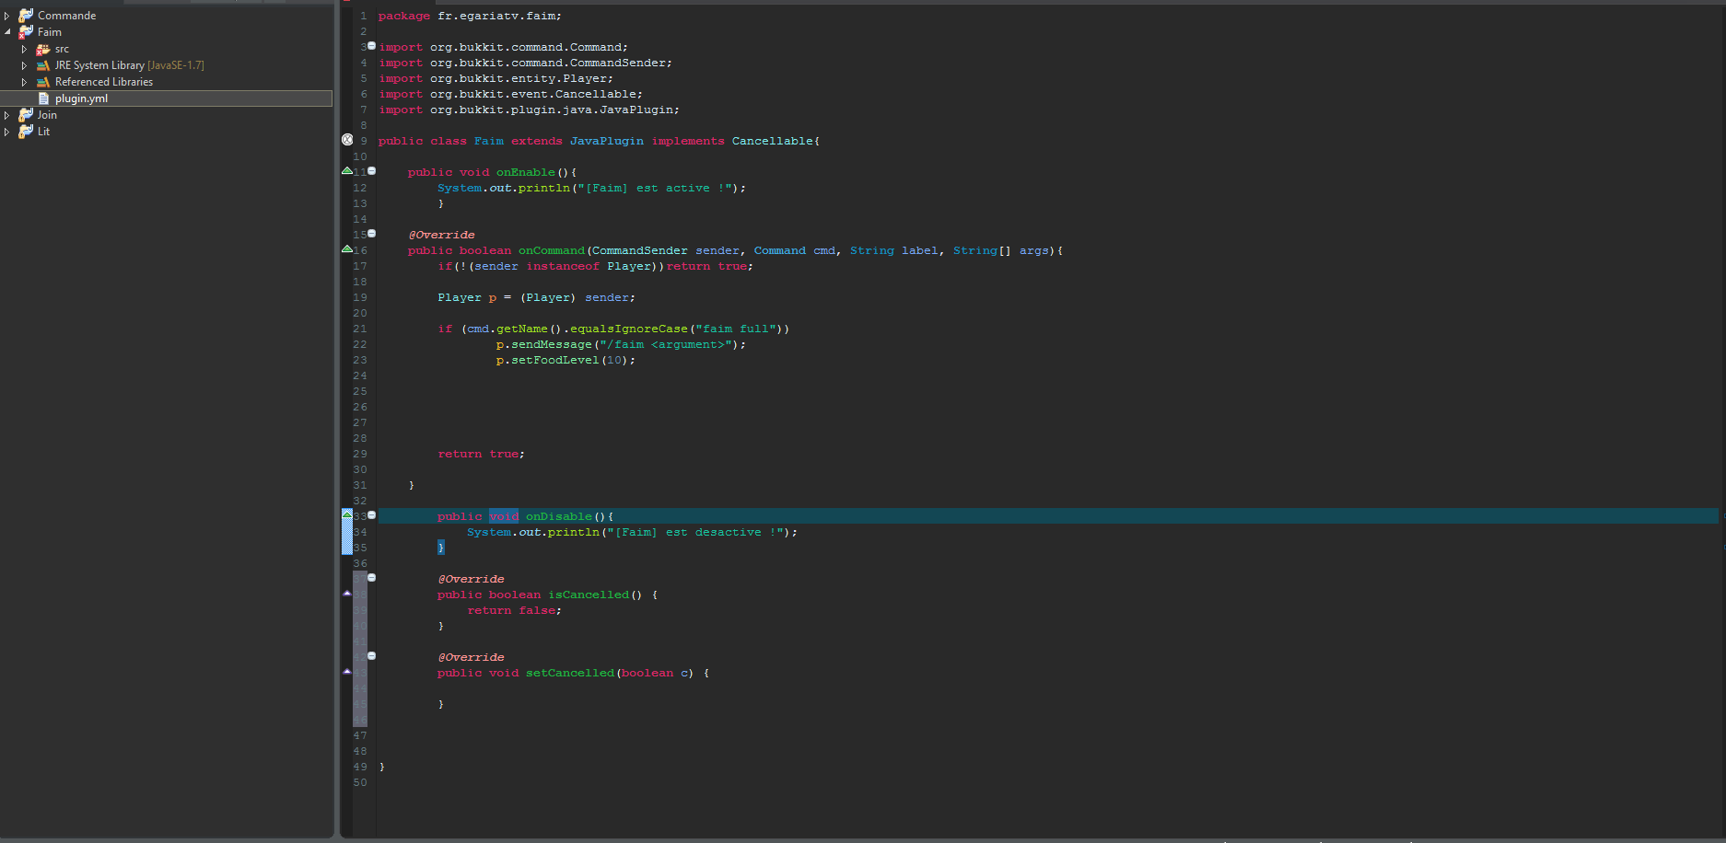Click the isCancelled method name
This screenshot has height=843, width=1726.
589,595
